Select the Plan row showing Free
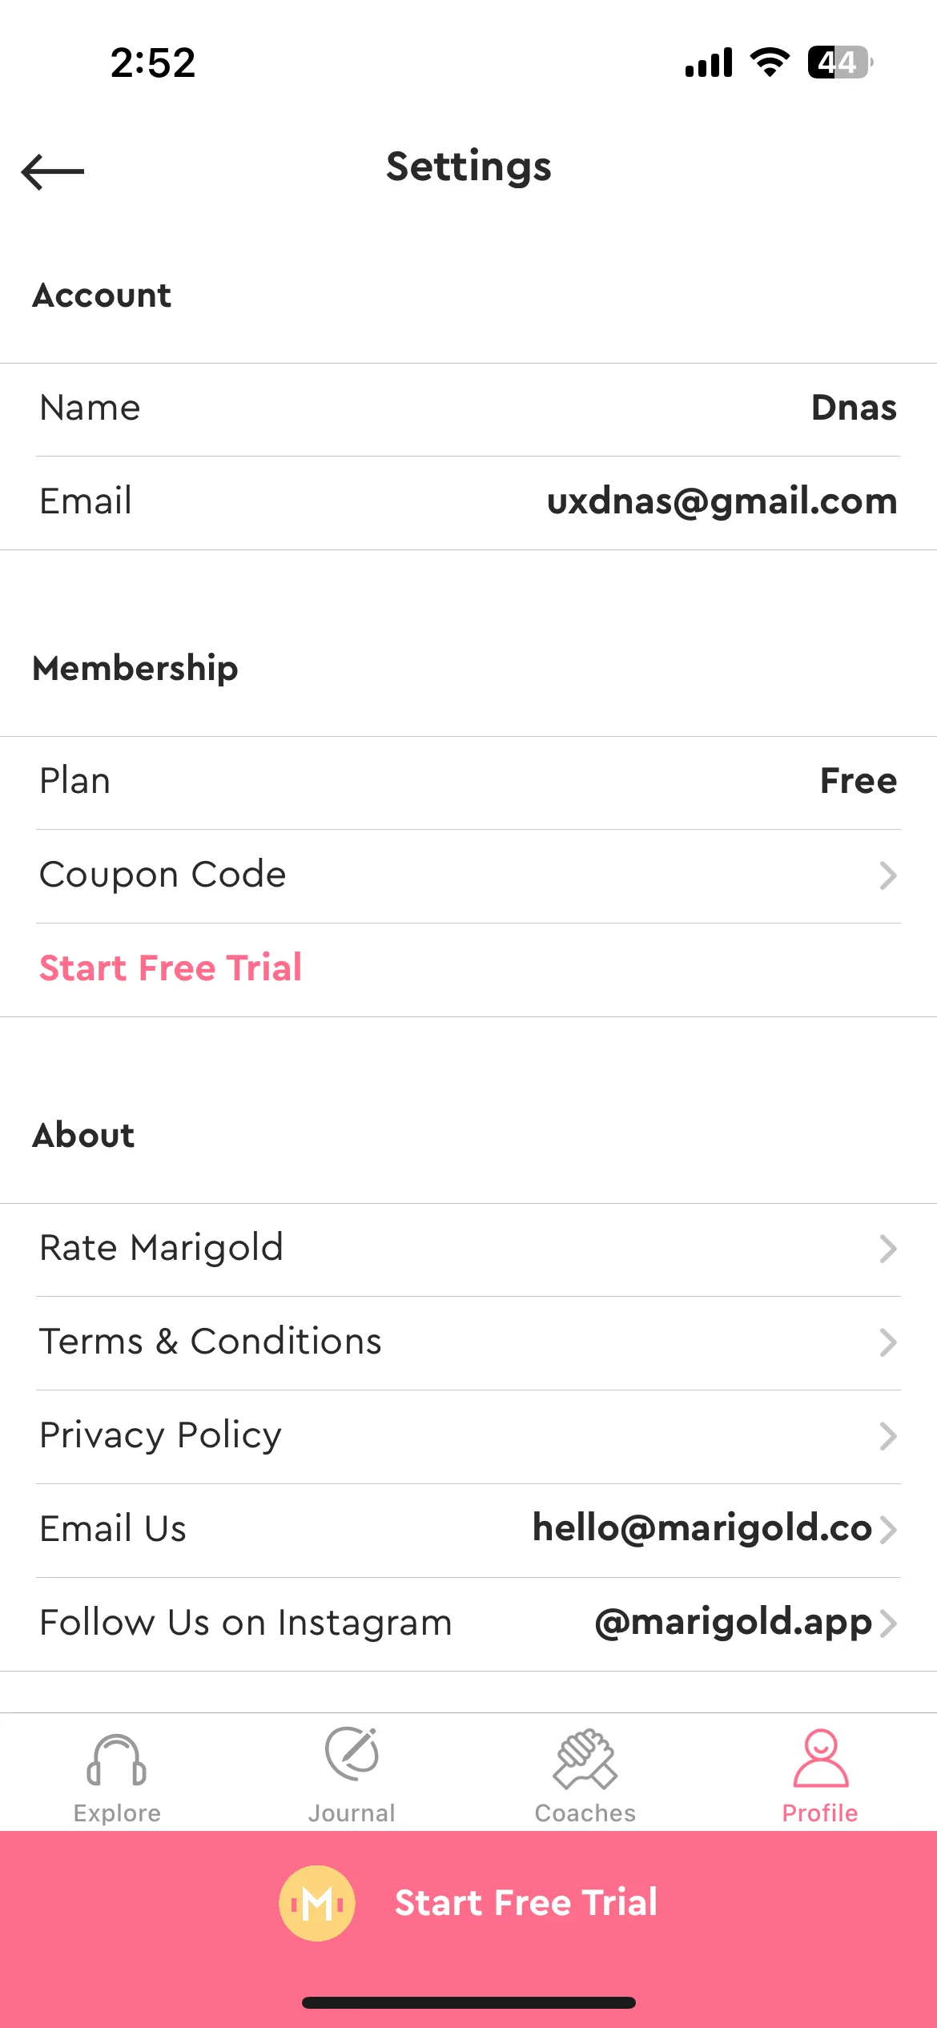 (468, 783)
